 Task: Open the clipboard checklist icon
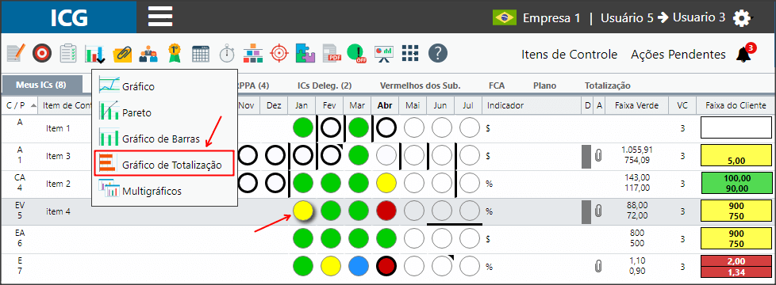[68, 53]
